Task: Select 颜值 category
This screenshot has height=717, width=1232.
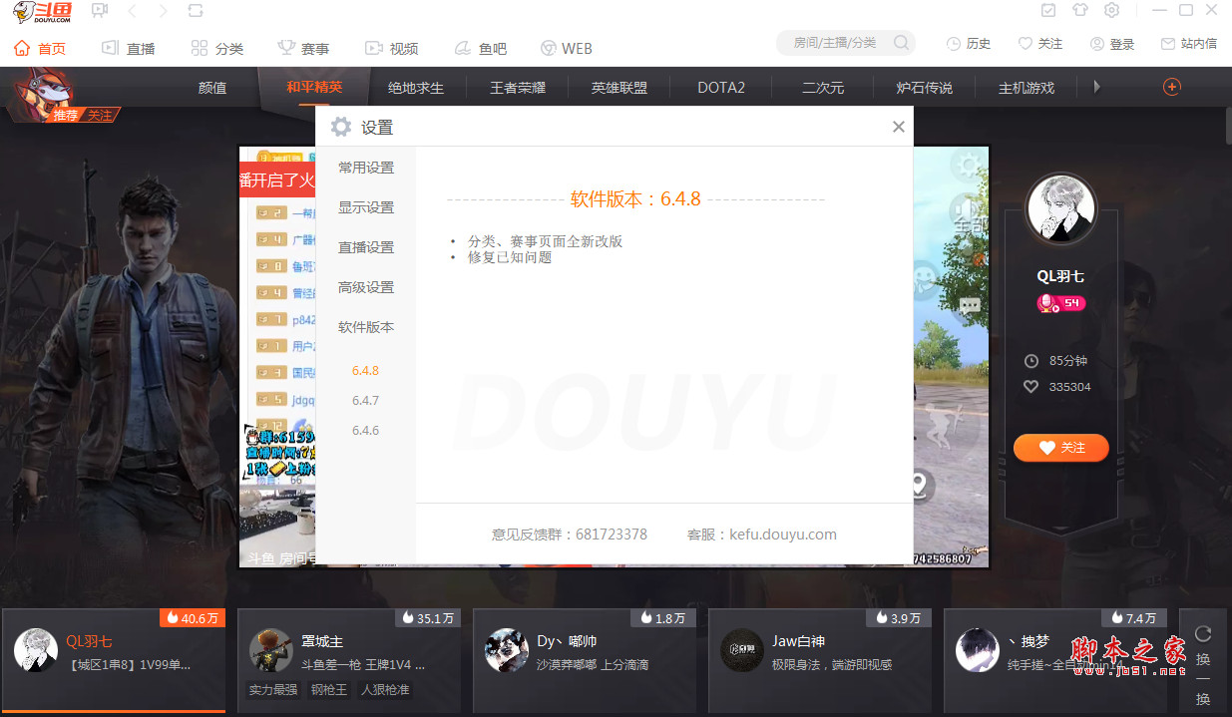Action: pyautogui.click(x=212, y=88)
